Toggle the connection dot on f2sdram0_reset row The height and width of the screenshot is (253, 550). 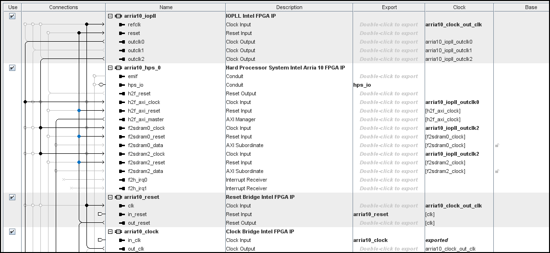pos(79,137)
